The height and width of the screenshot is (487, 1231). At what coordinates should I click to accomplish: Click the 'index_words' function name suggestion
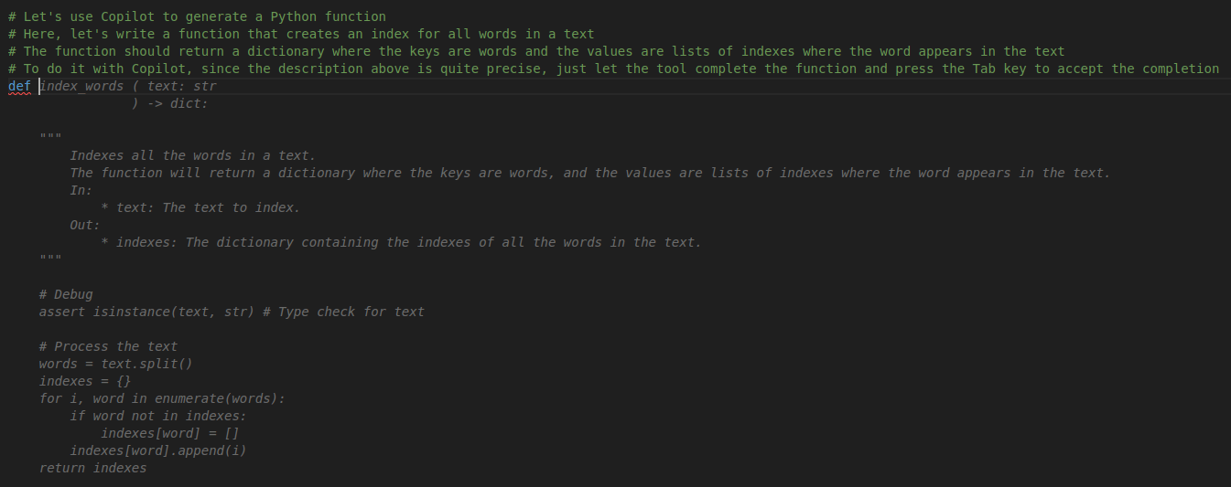point(83,86)
